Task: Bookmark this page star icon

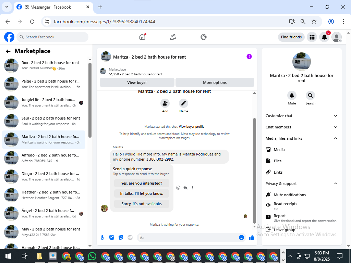Action: click(x=314, y=22)
